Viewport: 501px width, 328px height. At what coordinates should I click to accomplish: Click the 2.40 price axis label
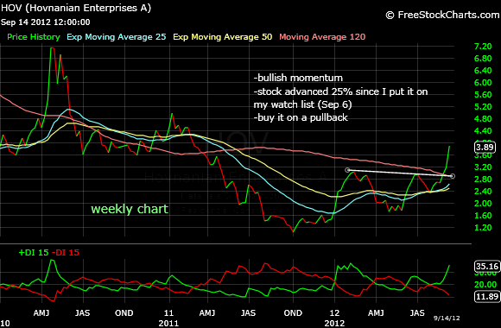[x=483, y=192]
